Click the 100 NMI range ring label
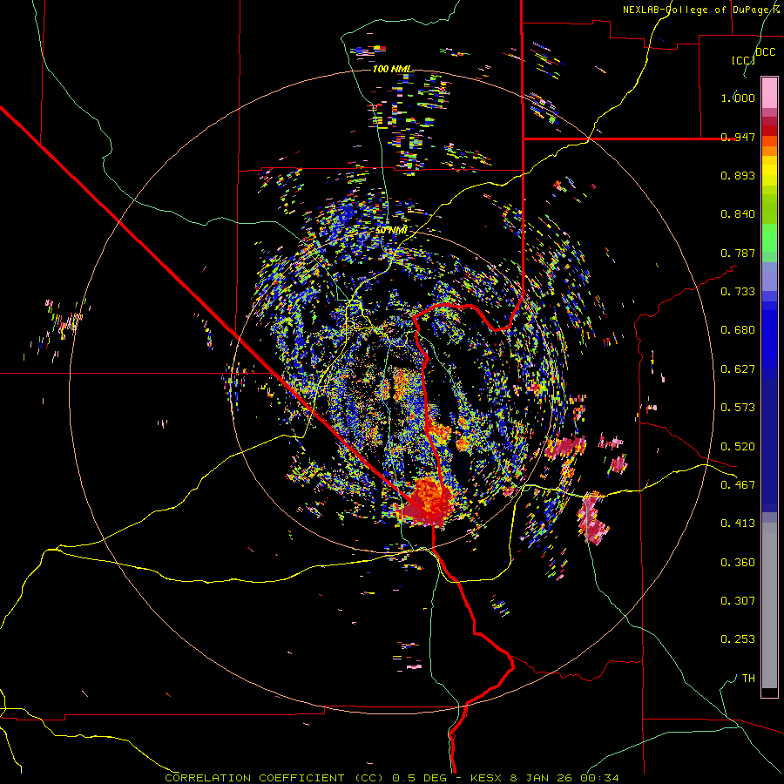This screenshot has width=784, height=784. pos(392,69)
